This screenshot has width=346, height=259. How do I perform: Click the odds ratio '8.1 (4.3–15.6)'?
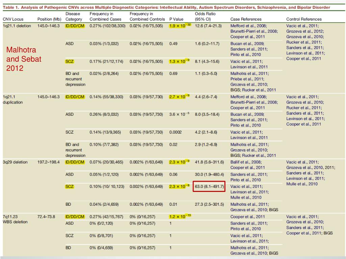click(x=207, y=61)
